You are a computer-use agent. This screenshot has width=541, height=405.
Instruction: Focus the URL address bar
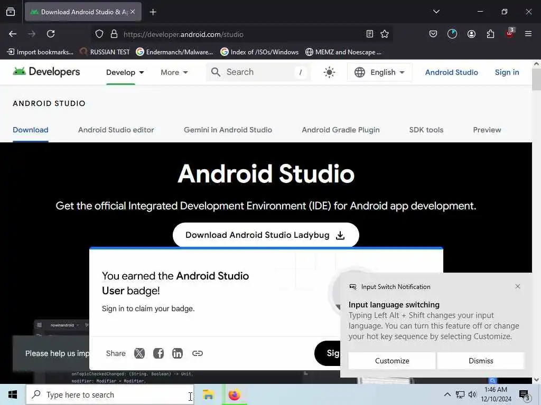point(241,34)
